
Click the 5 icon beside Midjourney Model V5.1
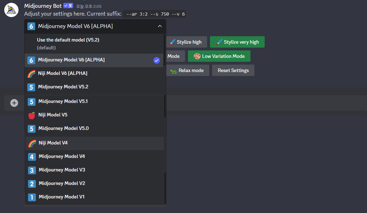point(31,102)
